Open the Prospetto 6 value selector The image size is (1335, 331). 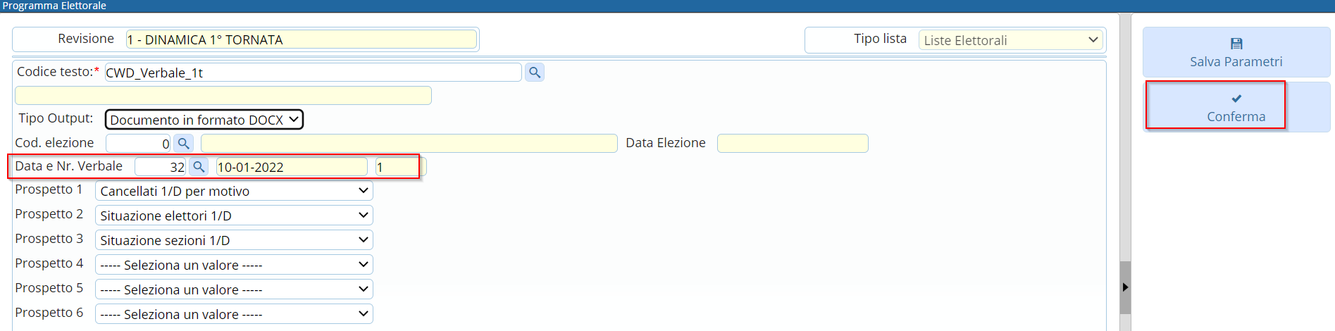coord(234,314)
